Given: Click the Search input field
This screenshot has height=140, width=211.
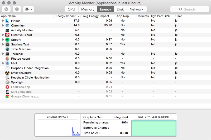Looking at the screenshot, I should (x=189, y=9).
